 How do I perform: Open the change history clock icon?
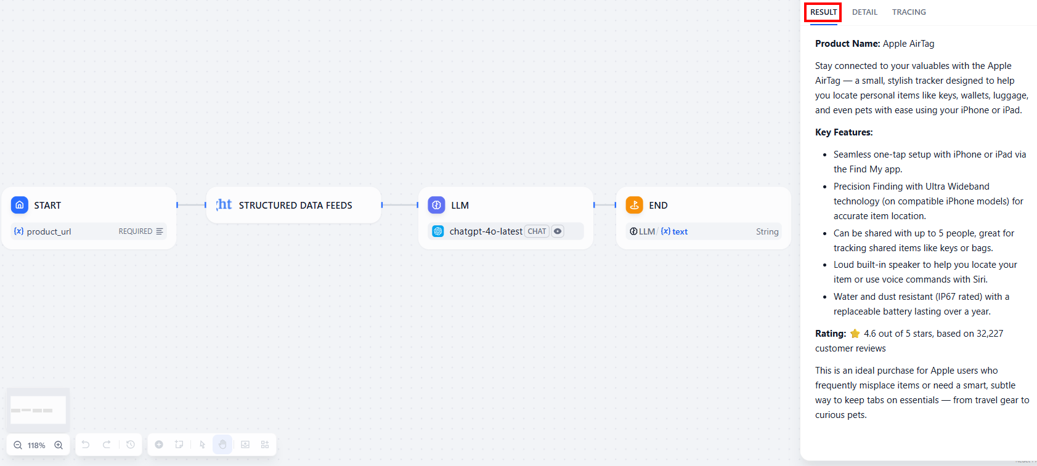coord(131,444)
